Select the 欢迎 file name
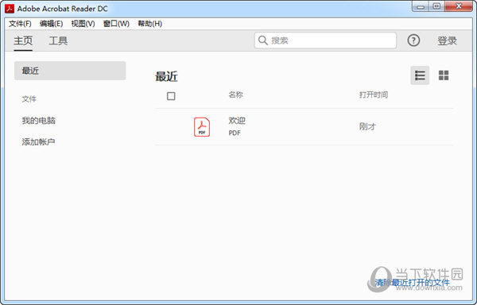 (237, 121)
